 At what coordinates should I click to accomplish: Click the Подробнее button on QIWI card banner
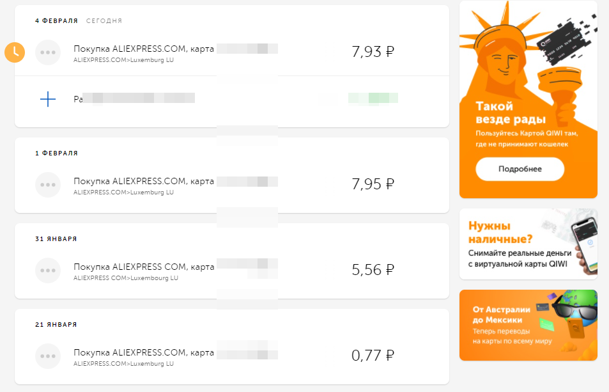click(x=520, y=169)
